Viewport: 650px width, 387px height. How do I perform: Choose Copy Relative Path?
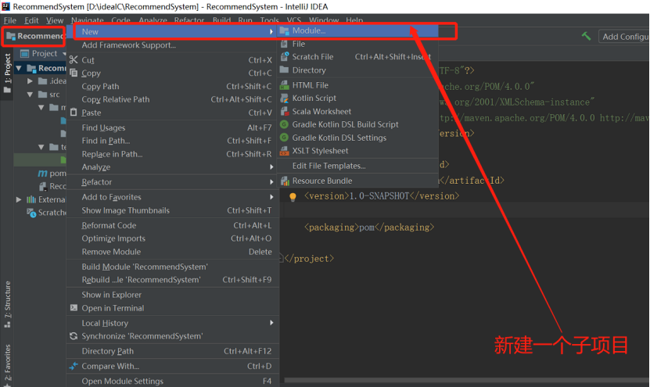coord(174,99)
